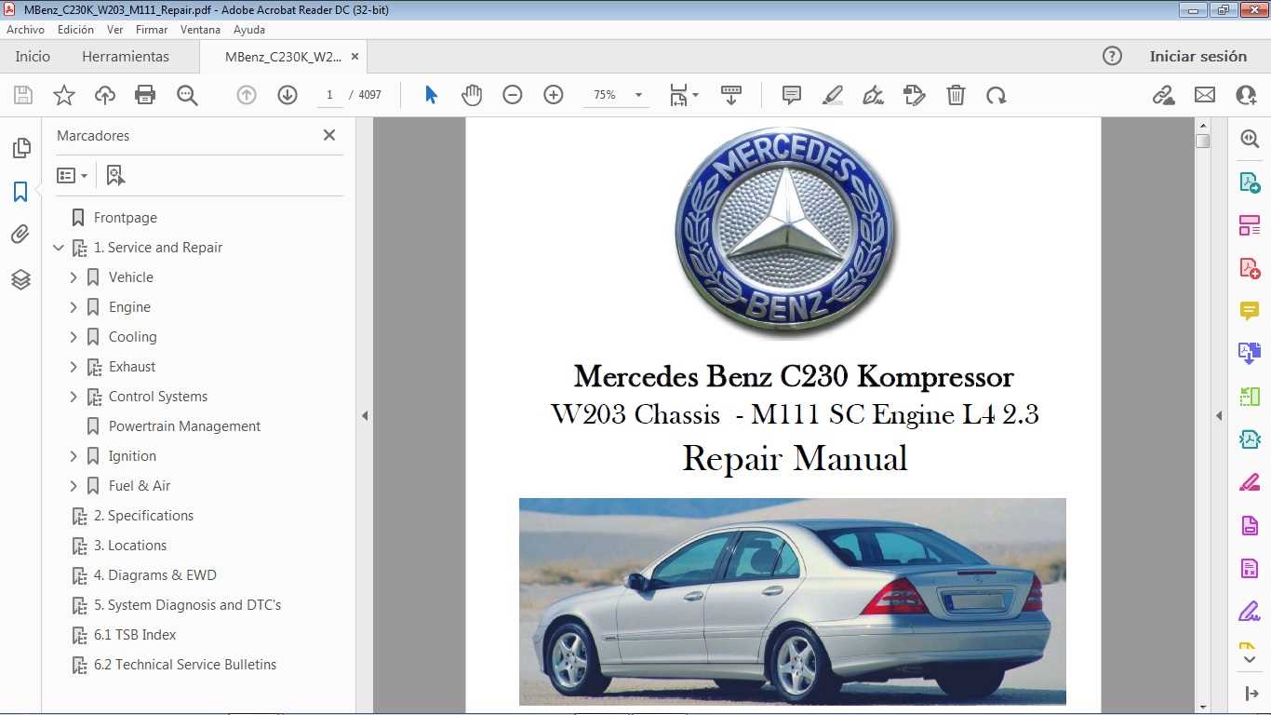This screenshot has width=1271, height=715.
Task: Open the zoom level dropdown arrow
Action: coord(638,95)
